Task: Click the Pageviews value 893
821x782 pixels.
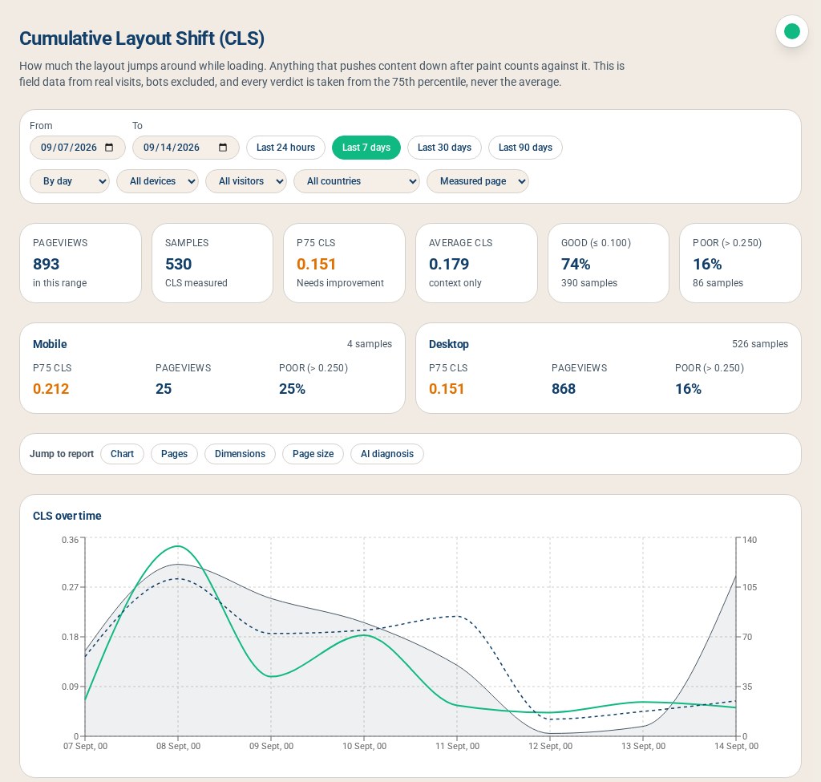Action: tap(46, 264)
